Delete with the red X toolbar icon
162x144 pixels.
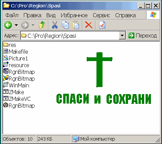[89, 25]
